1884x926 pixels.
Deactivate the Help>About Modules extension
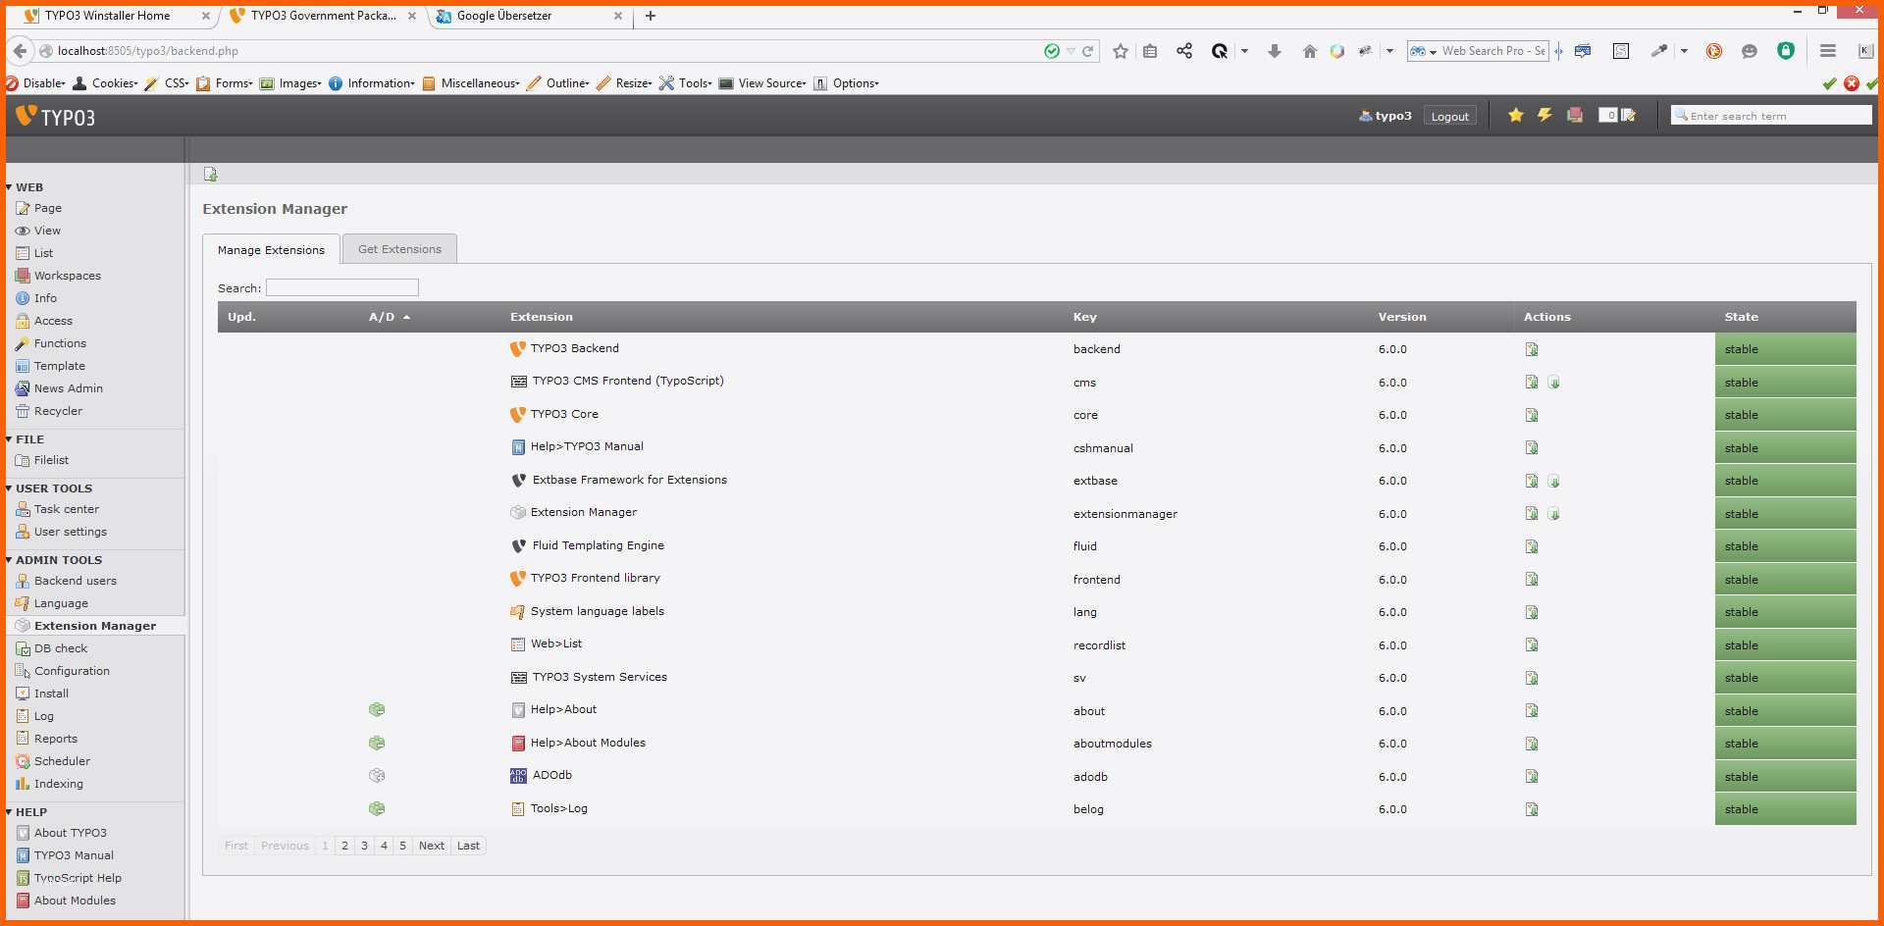point(377,744)
